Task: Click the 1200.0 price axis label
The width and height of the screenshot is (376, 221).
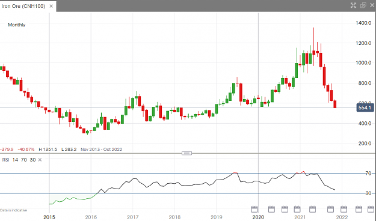Action: point(363,43)
